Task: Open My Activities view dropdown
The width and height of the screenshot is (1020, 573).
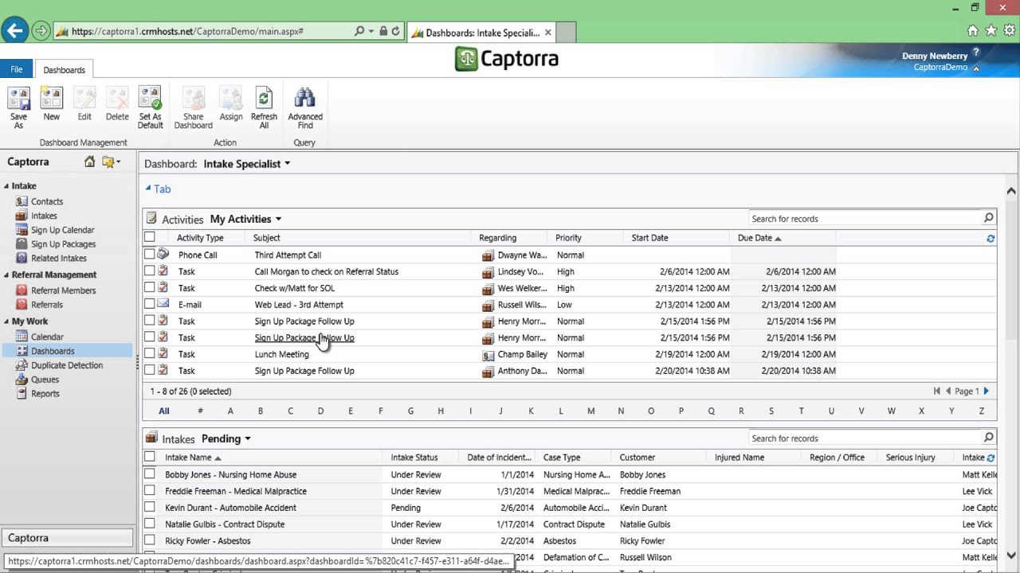Action: tap(278, 219)
